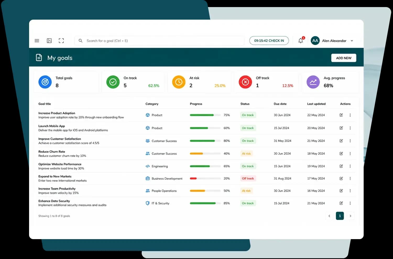Focus the Search for a goal field

pyautogui.click(x=160, y=41)
